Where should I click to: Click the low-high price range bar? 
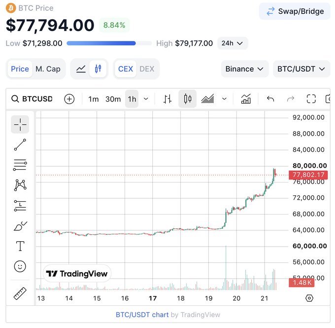point(109,43)
